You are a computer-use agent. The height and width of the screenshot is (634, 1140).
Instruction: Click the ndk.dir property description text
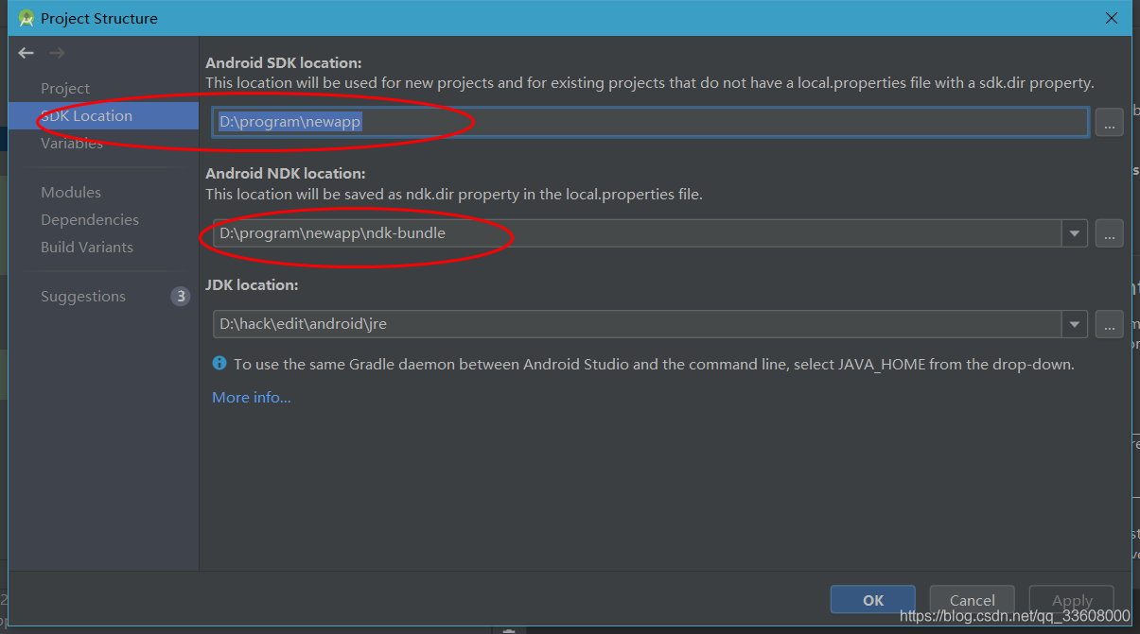454,194
